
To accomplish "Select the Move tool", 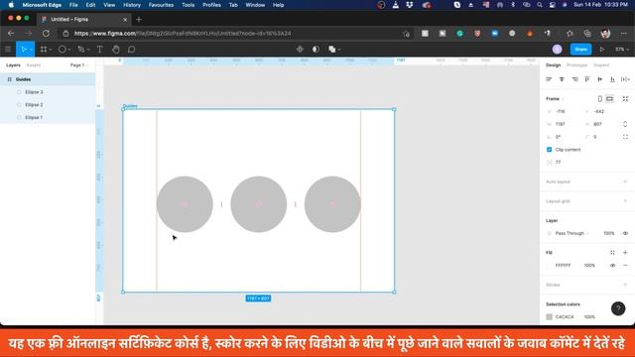I will pyautogui.click(x=24, y=50).
